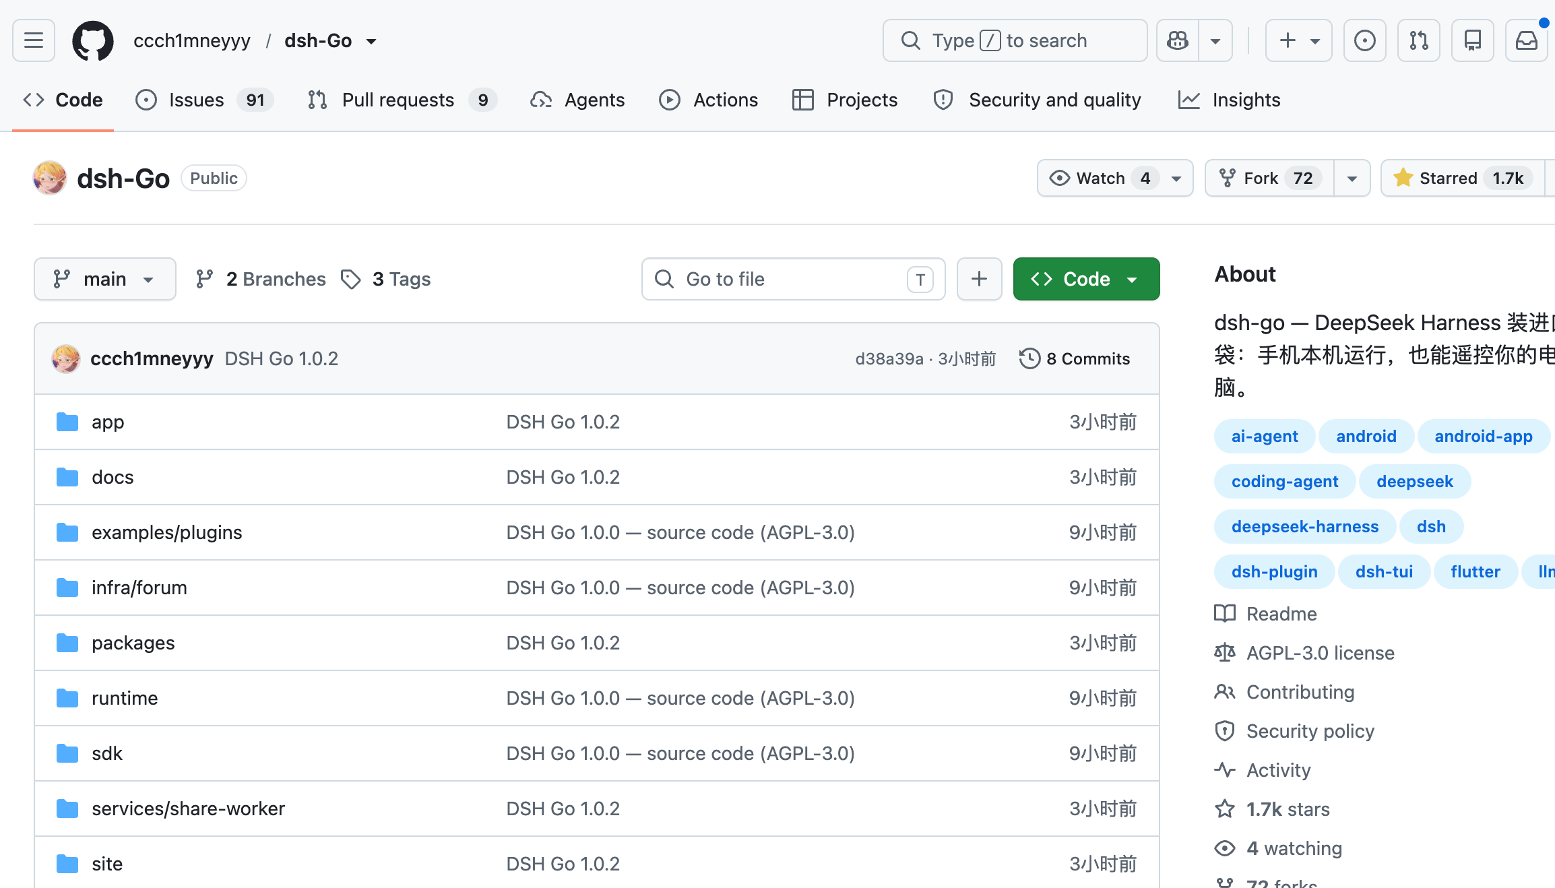Viewport: 1555px width, 888px height.
Task: Switch to the Pull requests tab
Action: click(x=402, y=100)
